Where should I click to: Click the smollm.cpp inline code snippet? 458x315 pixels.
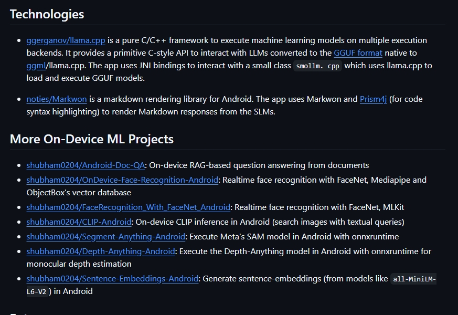[317, 66]
